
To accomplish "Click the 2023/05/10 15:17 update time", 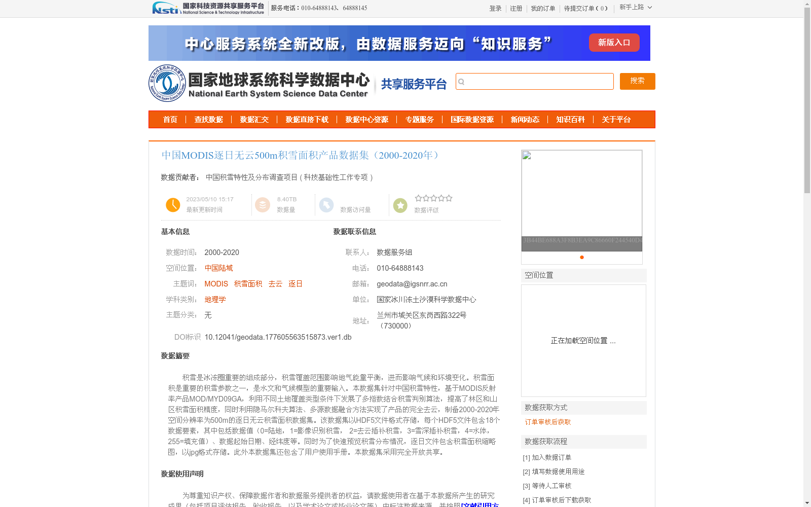I will [210, 200].
